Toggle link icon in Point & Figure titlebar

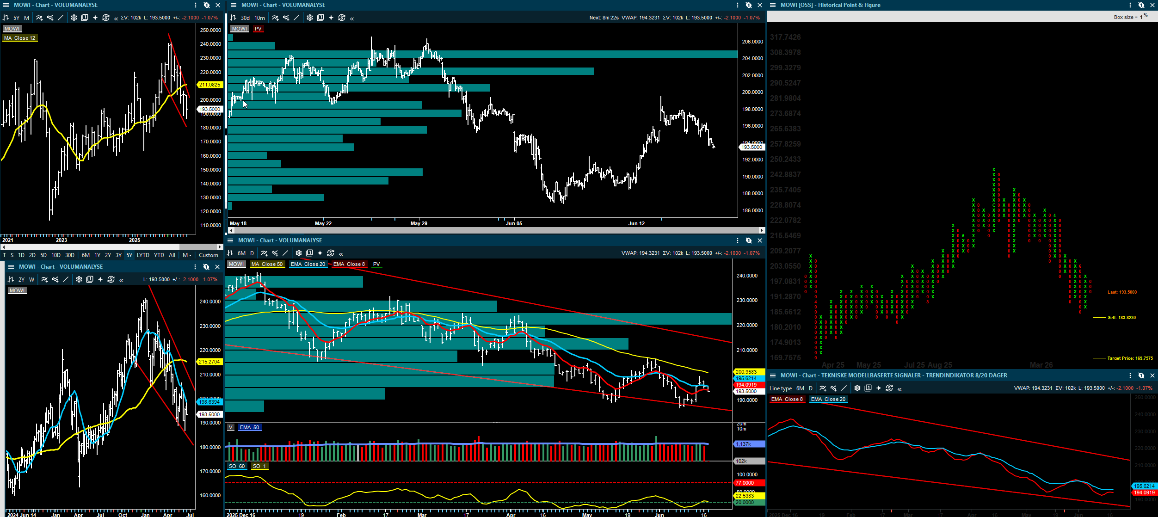[x=1141, y=5]
